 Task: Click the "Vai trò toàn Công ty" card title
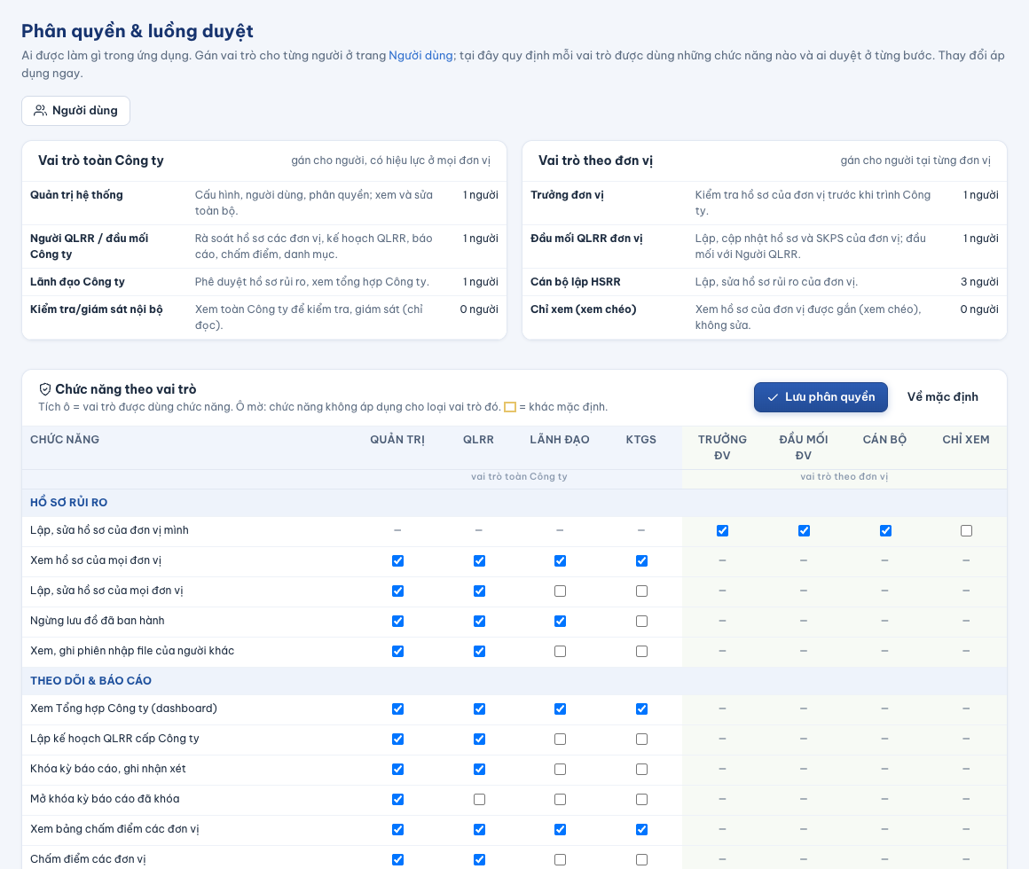[101, 160]
